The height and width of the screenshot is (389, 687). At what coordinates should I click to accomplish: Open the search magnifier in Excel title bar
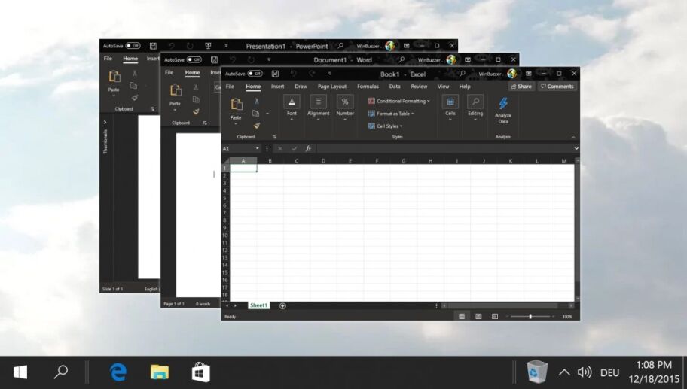tap(463, 74)
